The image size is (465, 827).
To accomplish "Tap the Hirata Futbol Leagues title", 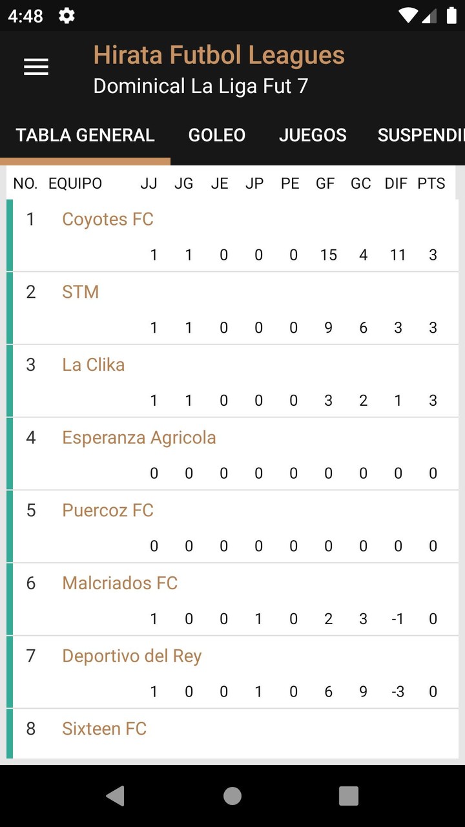I will (x=219, y=56).
